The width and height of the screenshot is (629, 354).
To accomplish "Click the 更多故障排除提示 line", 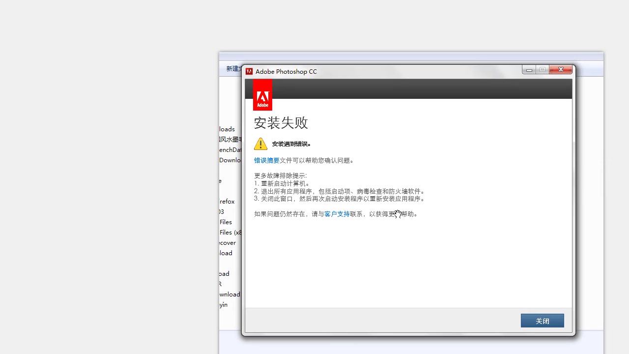I will pyautogui.click(x=281, y=176).
